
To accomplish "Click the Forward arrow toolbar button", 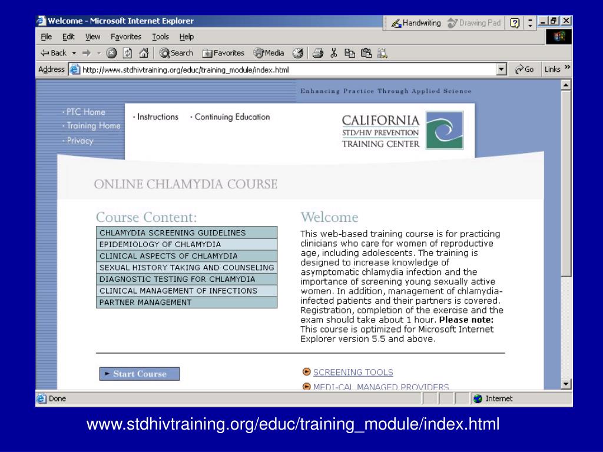I will (87, 53).
